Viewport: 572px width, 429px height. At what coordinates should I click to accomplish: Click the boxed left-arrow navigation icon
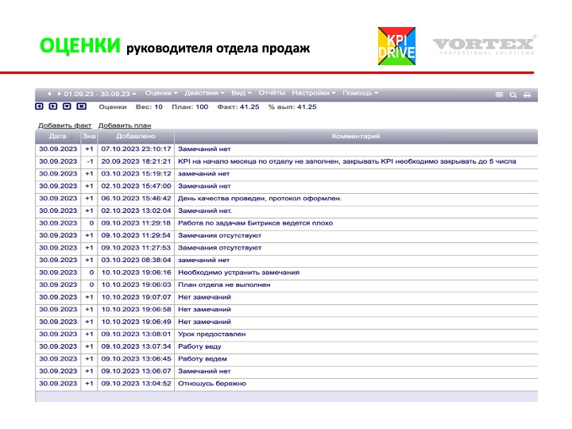coord(40,106)
